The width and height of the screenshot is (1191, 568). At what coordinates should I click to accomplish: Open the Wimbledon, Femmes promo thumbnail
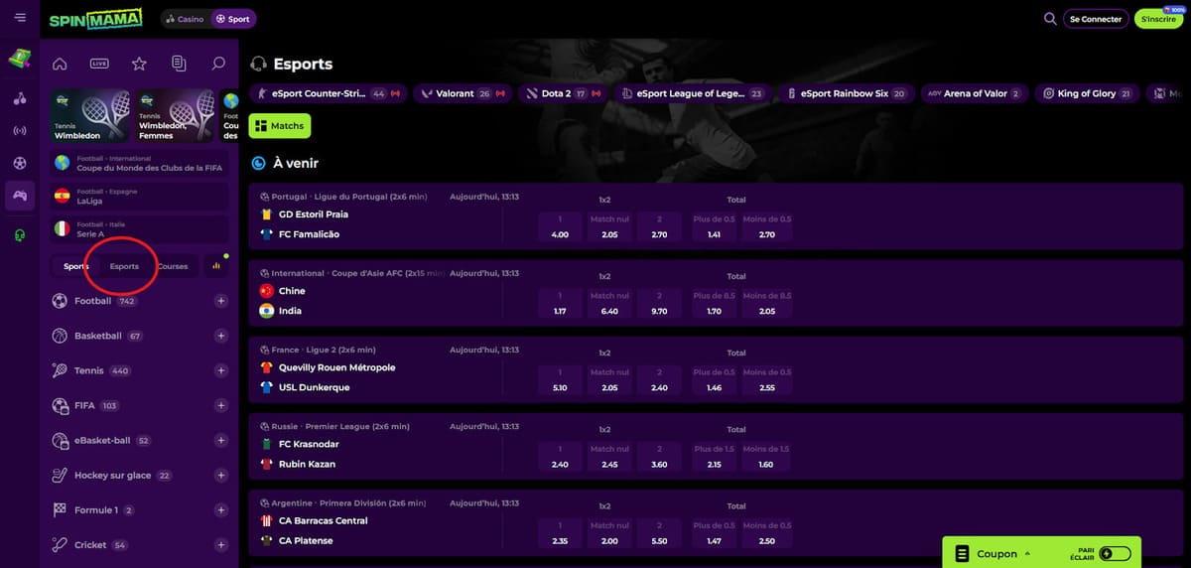tap(176, 116)
